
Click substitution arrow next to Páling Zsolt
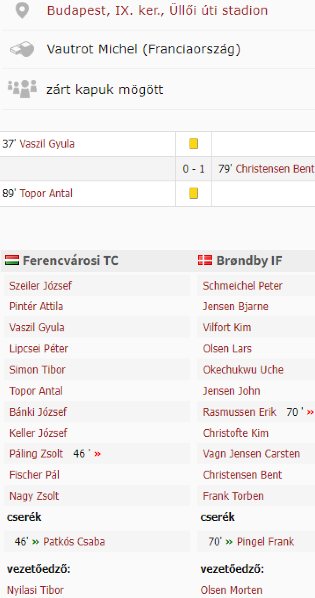pyautogui.click(x=97, y=454)
